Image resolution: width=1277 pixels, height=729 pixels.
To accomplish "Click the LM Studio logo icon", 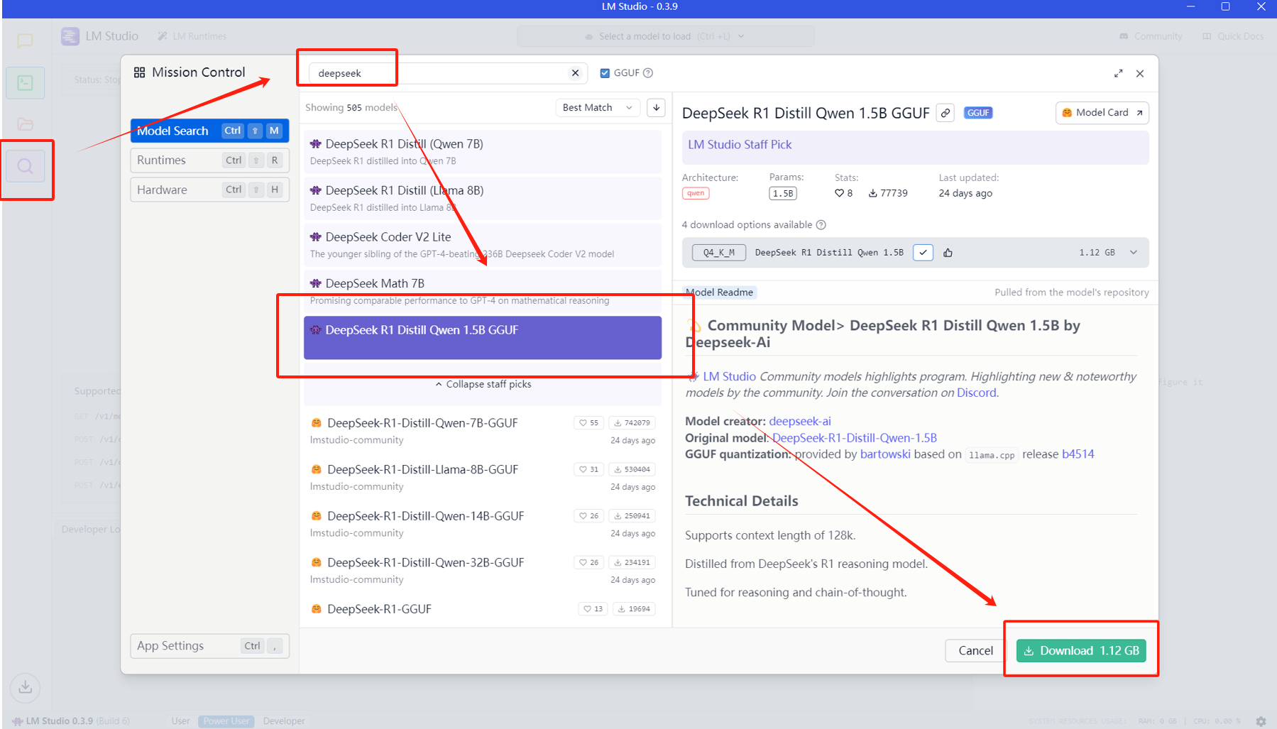I will (x=70, y=36).
